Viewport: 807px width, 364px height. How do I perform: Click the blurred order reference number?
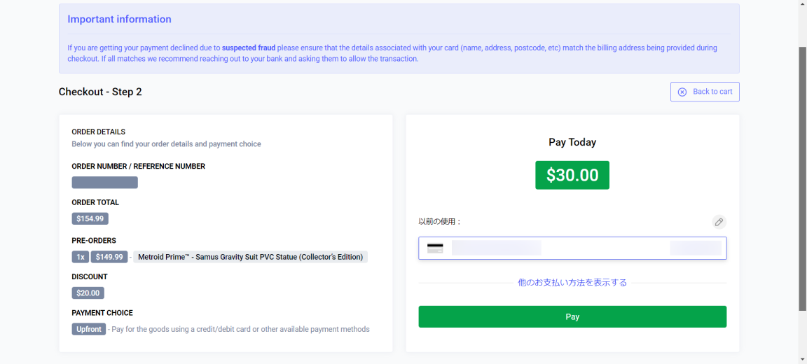point(104,183)
